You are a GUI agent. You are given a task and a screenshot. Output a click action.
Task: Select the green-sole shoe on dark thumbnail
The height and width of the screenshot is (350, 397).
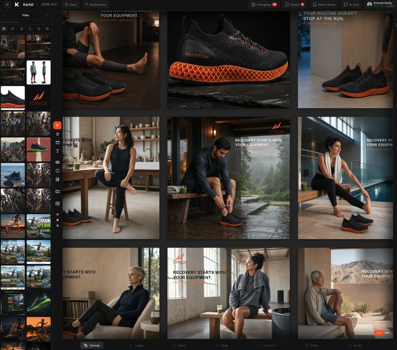[39, 303]
